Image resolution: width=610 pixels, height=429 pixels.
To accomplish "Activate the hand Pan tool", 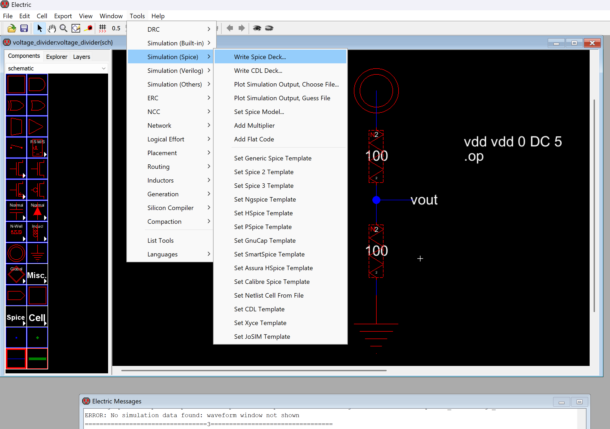I will point(52,28).
